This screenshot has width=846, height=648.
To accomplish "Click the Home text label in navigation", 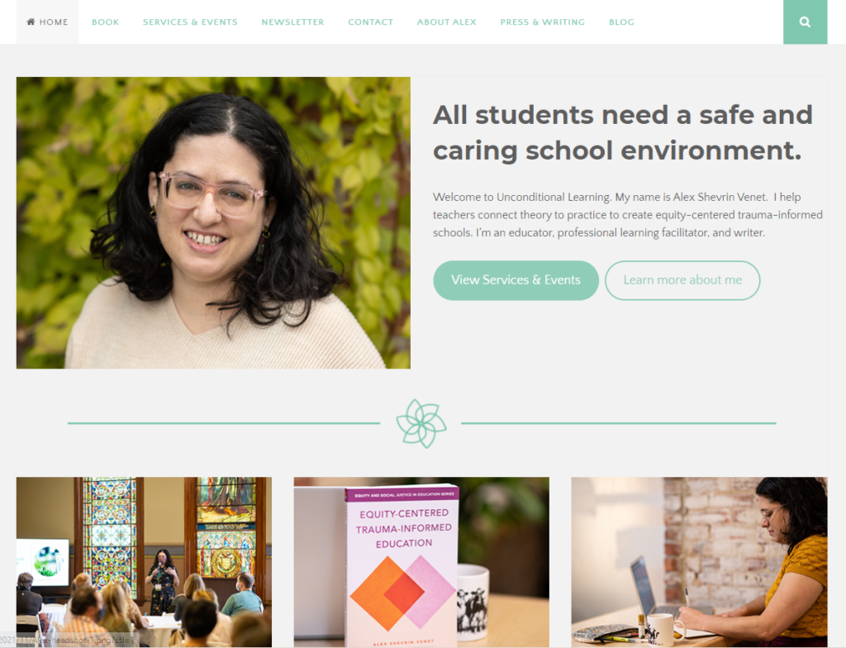I will [x=54, y=22].
